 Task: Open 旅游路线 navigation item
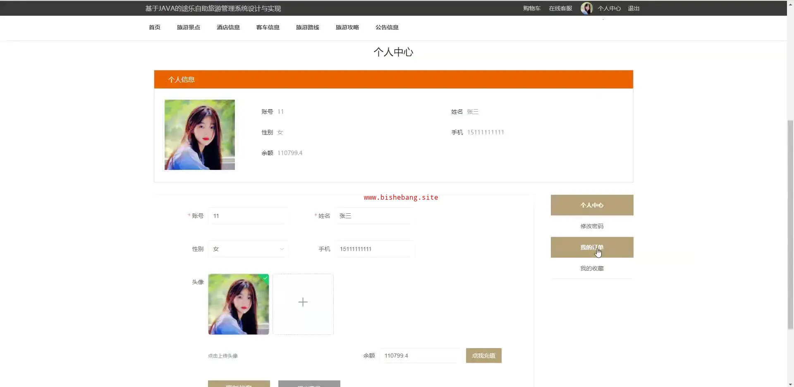[x=307, y=27]
